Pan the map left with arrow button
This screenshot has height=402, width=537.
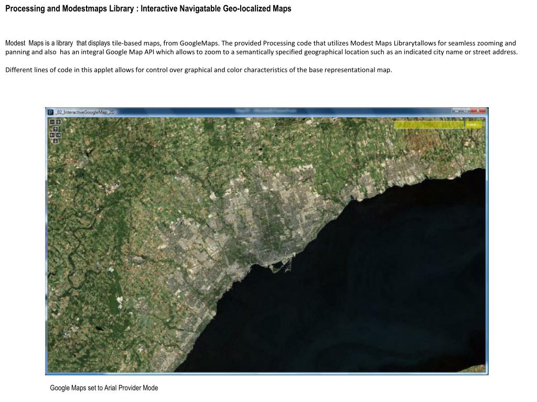point(52,135)
